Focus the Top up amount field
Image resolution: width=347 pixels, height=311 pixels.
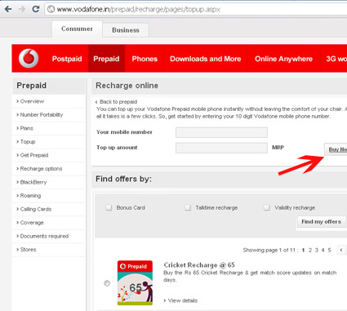click(221, 148)
